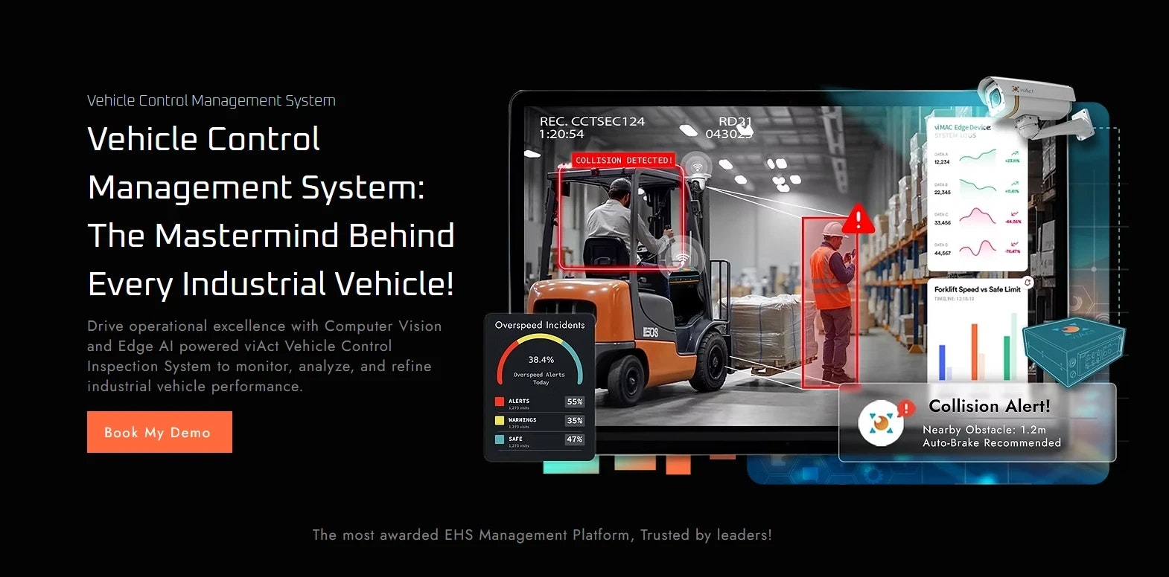Click the 'Every Industrial Vehicle!' heading line
The height and width of the screenshot is (577, 1169).
[x=271, y=284]
